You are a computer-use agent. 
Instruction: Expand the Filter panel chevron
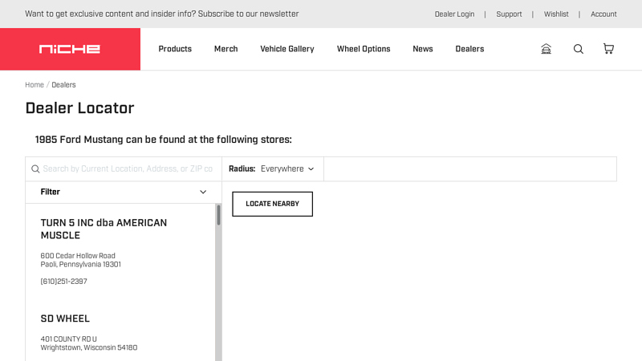[203, 193]
